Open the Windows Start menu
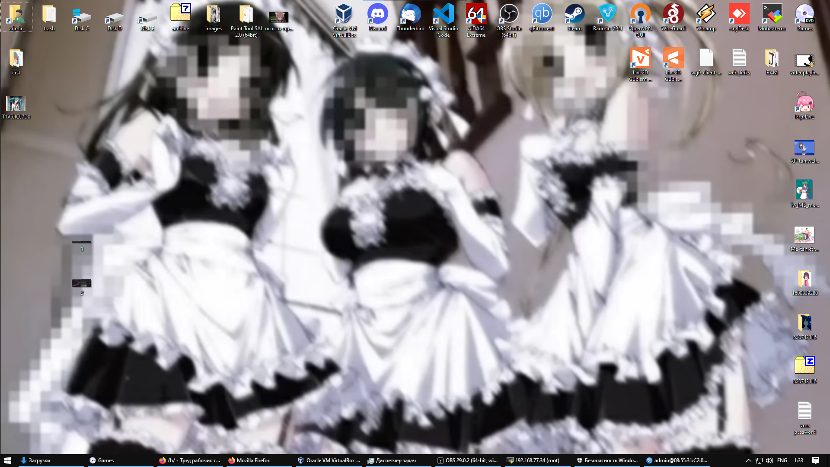Viewport: 830px width, 467px height. click(x=7, y=461)
